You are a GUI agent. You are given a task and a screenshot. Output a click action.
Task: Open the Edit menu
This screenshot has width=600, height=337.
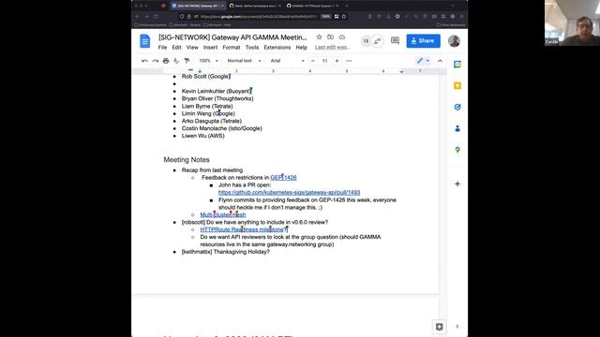point(176,48)
